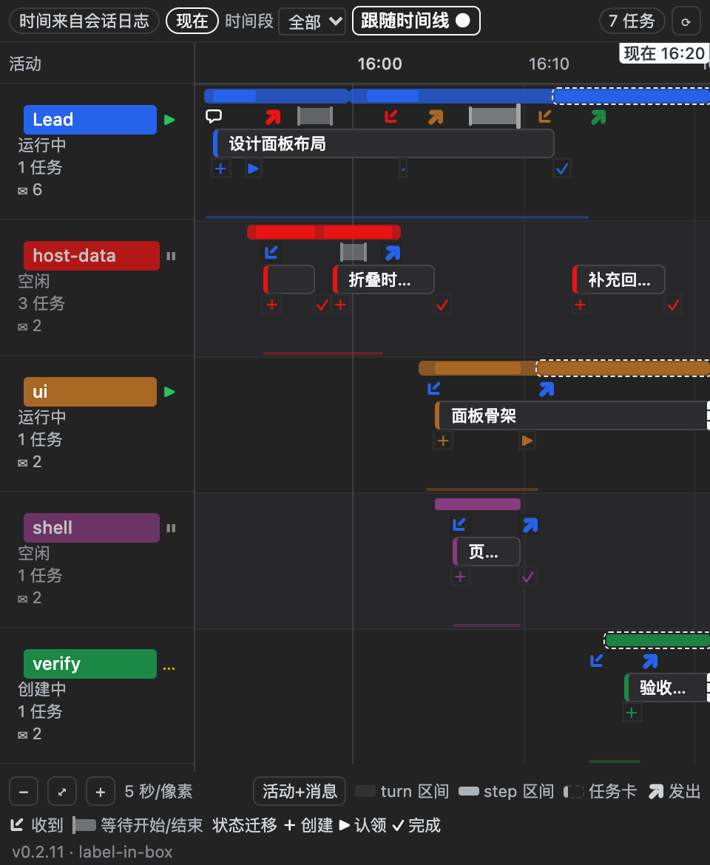This screenshot has height=865, width=710.
Task: Click the zoom in plus button
Action: click(x=101, y=792)
